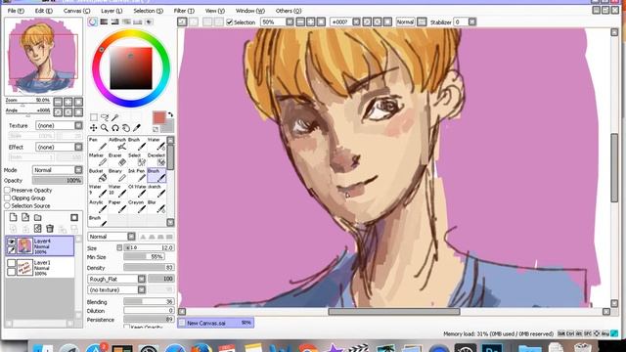Choose the move layer tool

point(94,128)
